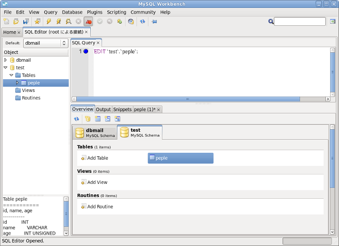Open a SQL script file from toolbar
Image resolution: width=339 pixels, height=246 pixels.
pyautogui.click(x=16, y=21)
